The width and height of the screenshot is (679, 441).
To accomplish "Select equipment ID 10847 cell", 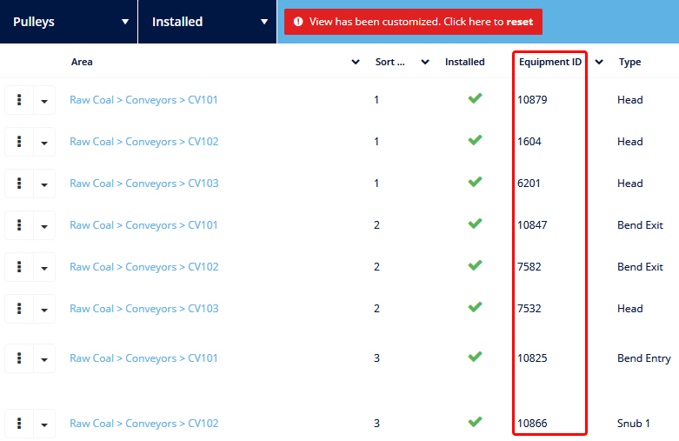I will [x=532, y=225].
